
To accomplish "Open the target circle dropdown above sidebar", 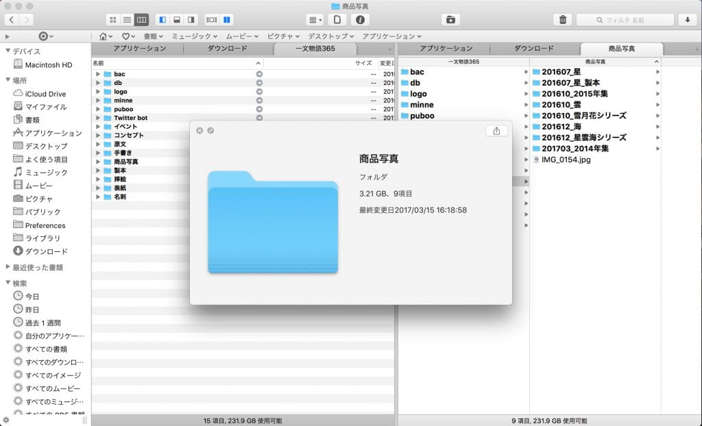I will (x=46, y=36).
